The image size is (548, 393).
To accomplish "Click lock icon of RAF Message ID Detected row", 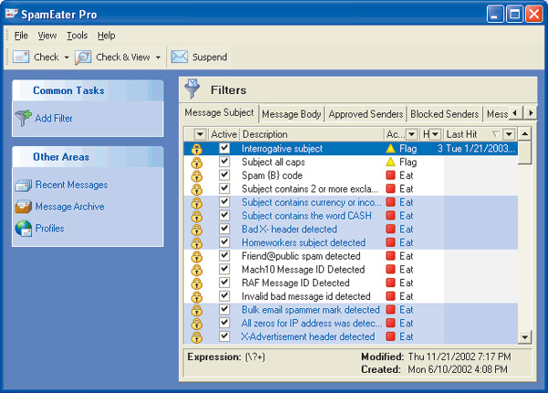I will pyautogui.click(x=196, y=283).
